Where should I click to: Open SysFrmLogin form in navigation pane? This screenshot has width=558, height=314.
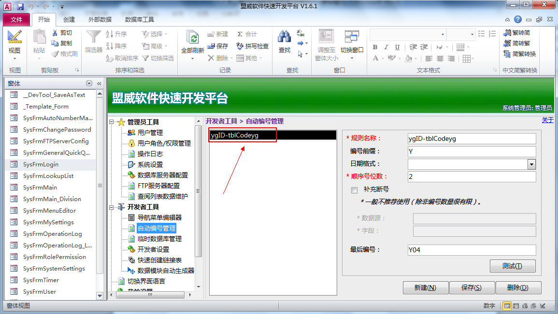(51, 164)
